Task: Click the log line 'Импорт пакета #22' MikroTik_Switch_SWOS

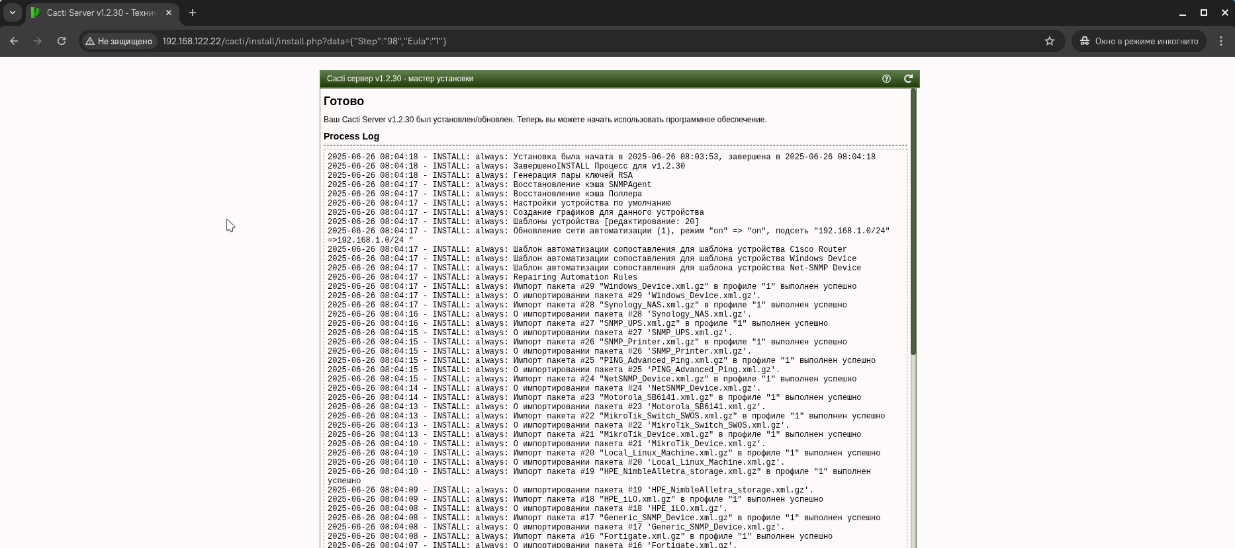Action: tap(606, 416)
